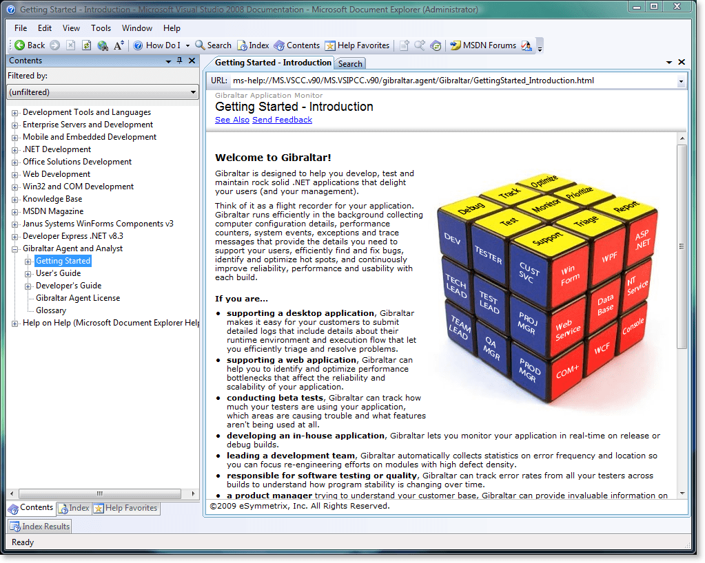Open the Help menu
The height and width of the screenshot is (563, 705).
pyautogui.click(x=172, y=28)
